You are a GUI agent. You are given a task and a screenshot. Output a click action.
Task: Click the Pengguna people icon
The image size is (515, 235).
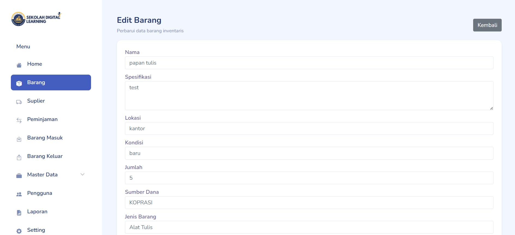[x=19, y=194]
